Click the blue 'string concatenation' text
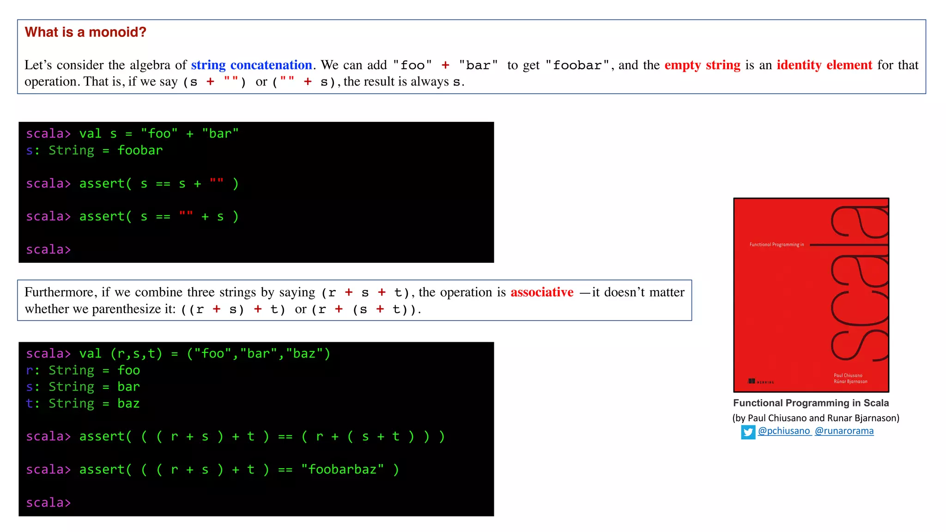 point(252,65)
